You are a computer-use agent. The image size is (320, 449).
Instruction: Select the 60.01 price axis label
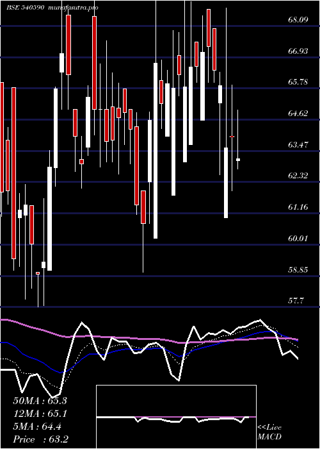click(x=298, y=238)
